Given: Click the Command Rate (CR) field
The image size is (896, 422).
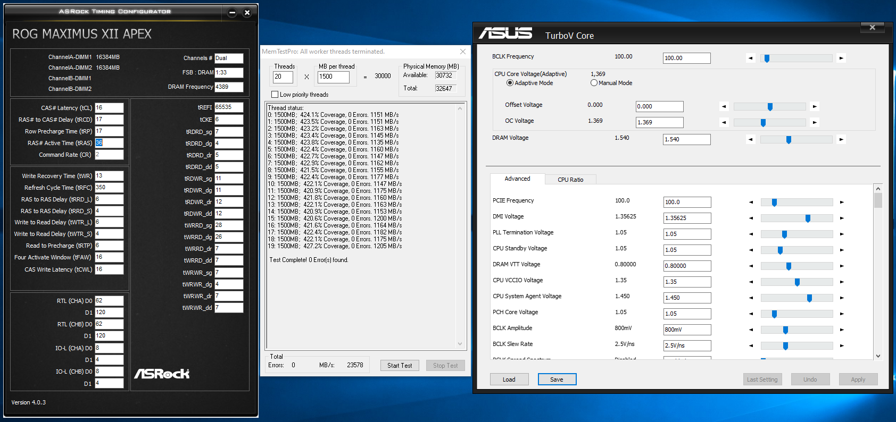Looking at the screenshot, I should click(109, 155).
